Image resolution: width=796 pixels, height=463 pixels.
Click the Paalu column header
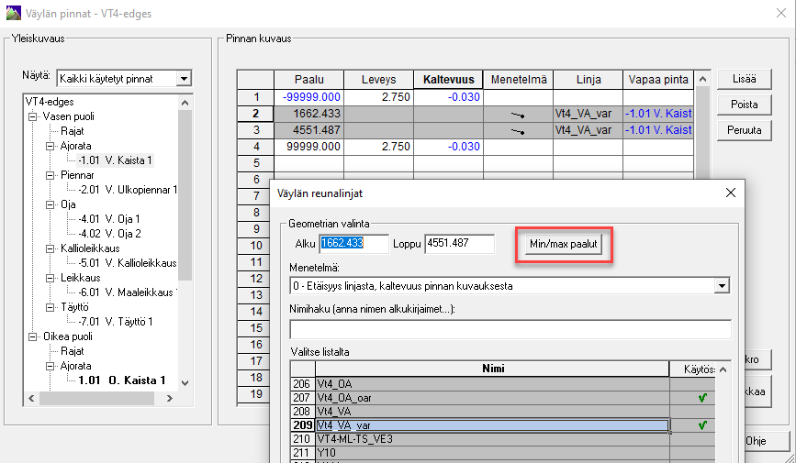(308, 80)
